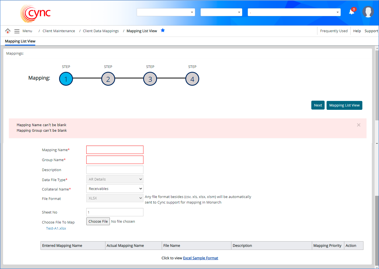Go to Step 2 circle

[108, 79]
